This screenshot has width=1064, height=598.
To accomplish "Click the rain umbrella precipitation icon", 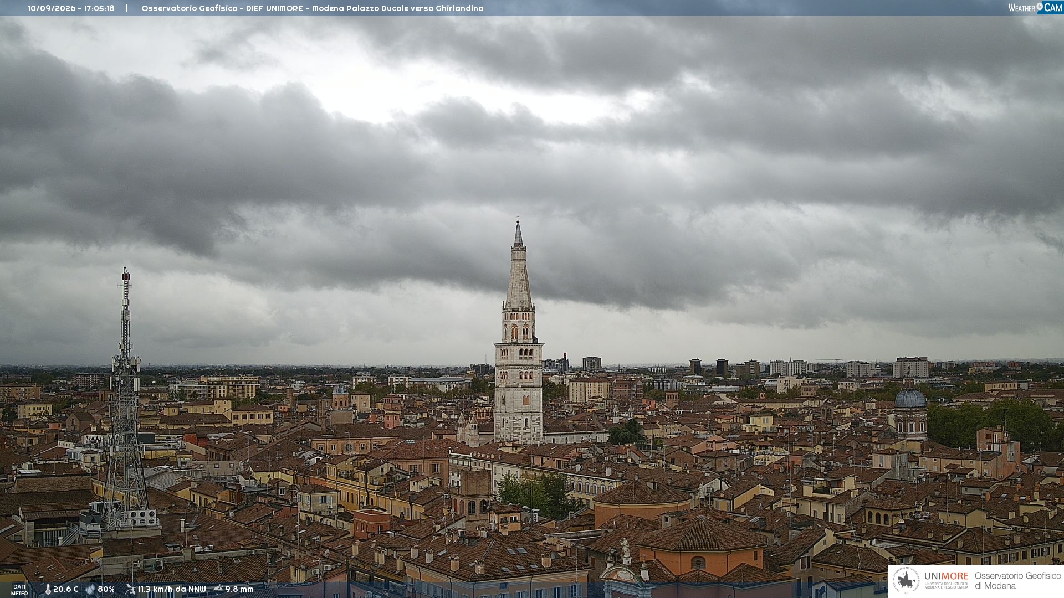I will pos(218,589).
